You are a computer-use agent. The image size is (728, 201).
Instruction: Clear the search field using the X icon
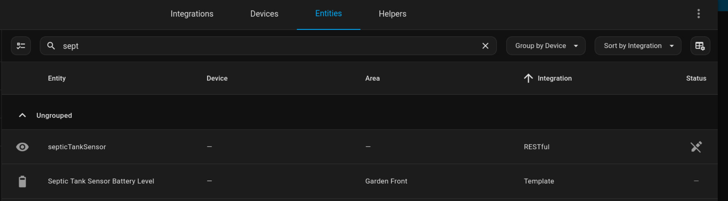coord(485,46)
